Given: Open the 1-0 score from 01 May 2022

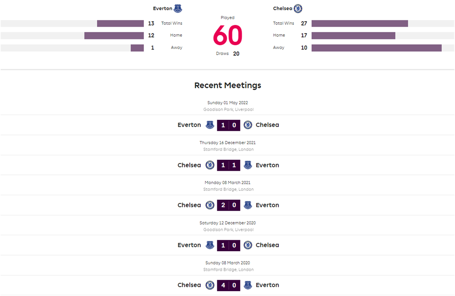Looking at the screenshot, I should [229, 125].
